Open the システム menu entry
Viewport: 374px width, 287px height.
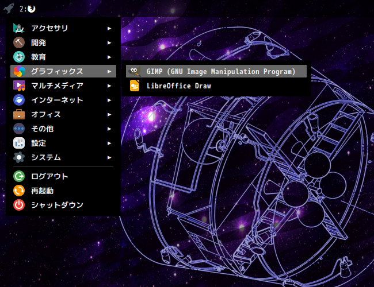click(63, 157)
